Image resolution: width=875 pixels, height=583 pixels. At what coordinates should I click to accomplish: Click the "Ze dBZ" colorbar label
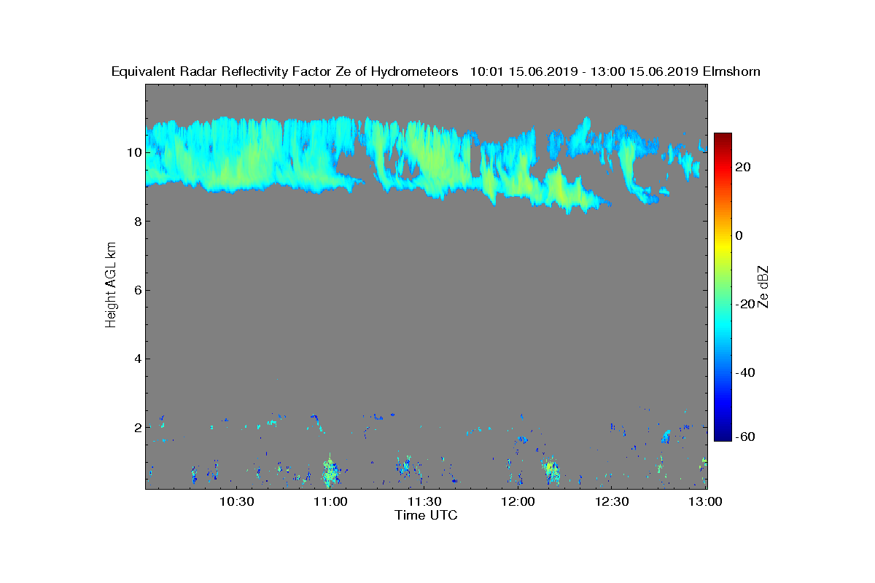pos(764,287)
